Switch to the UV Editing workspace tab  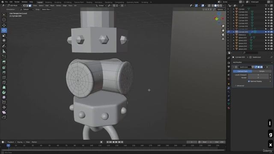click(x=68, y=2)
